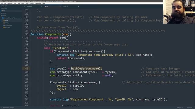Screen dimensions: 195x109
Task: Click line number 35 in the gutter
Action: coord(27,34)
